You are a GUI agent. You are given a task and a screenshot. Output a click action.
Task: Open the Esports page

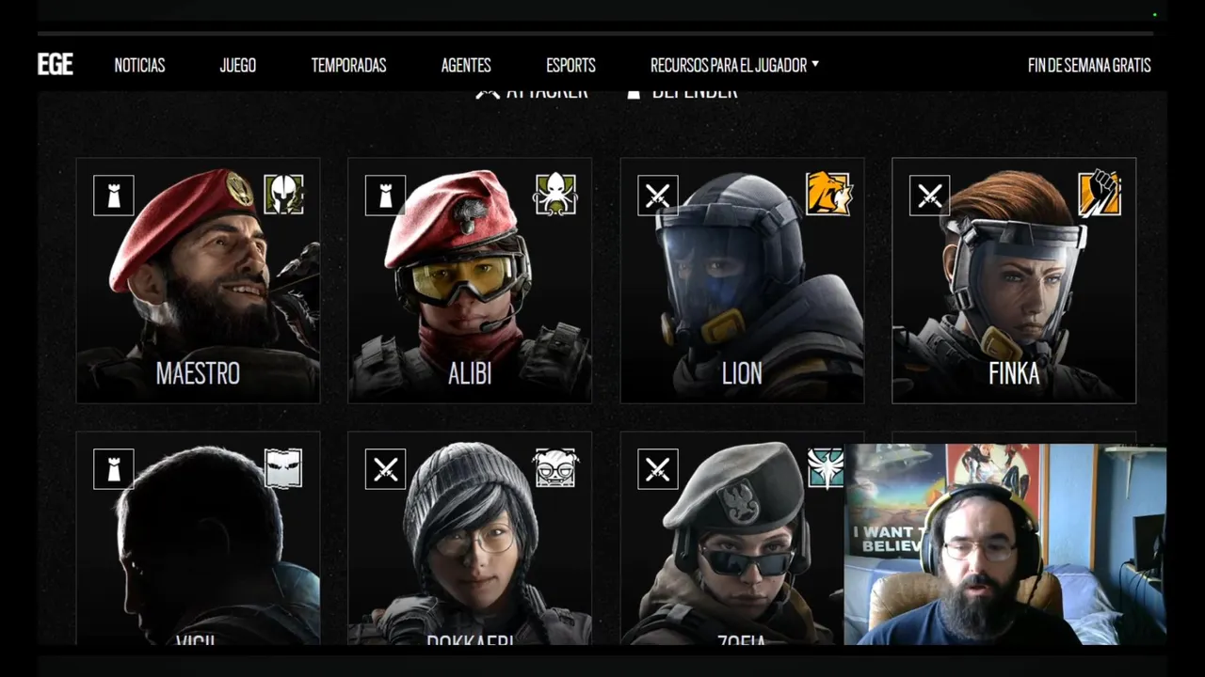coord(570,65)
